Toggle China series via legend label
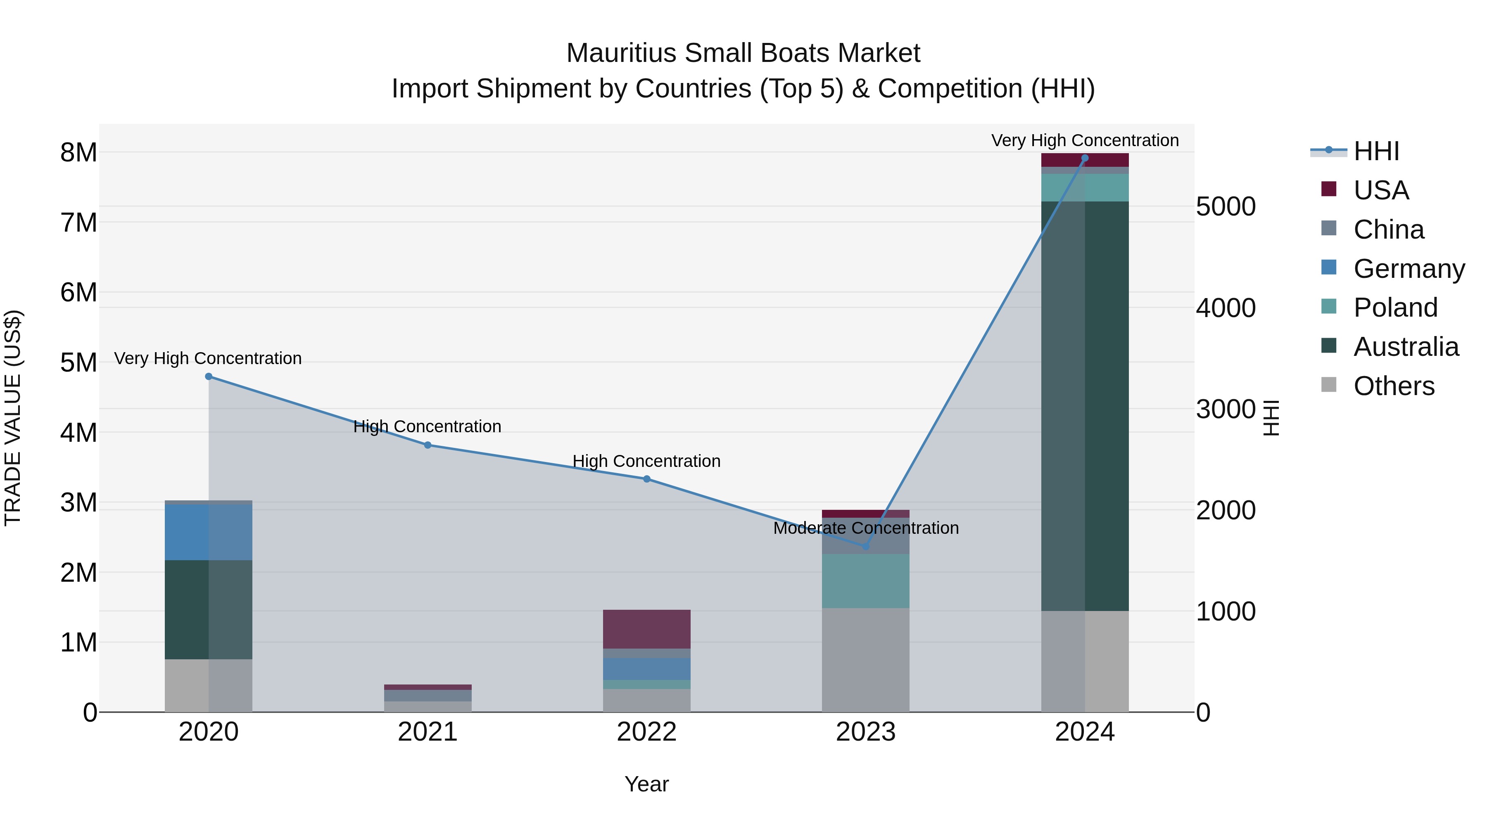1487x836 pixels. click(x=1389, y=230)
